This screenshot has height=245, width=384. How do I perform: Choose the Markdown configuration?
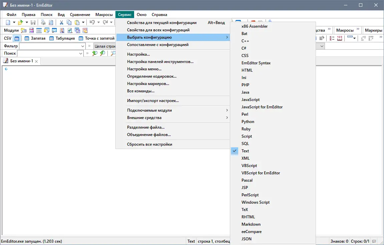point(251,224)
